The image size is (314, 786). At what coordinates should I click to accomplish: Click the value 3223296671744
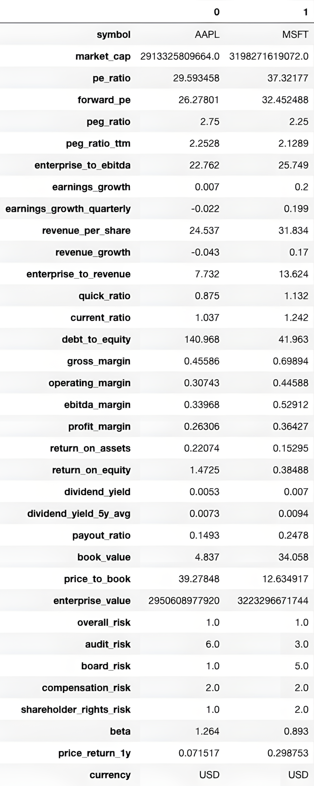pos(273,601)
